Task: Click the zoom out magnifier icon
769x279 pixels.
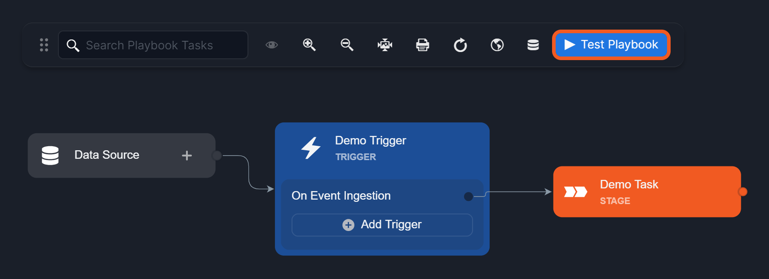Action: [347, 45]
